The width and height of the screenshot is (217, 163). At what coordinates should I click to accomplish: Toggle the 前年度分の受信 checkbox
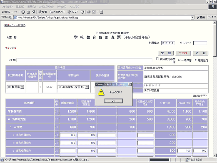coord(157,59)
